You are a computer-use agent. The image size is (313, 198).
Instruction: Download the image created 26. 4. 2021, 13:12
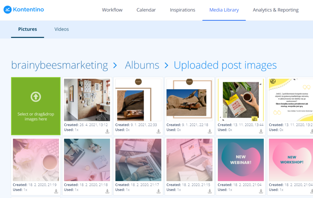(x=107, y=131)
